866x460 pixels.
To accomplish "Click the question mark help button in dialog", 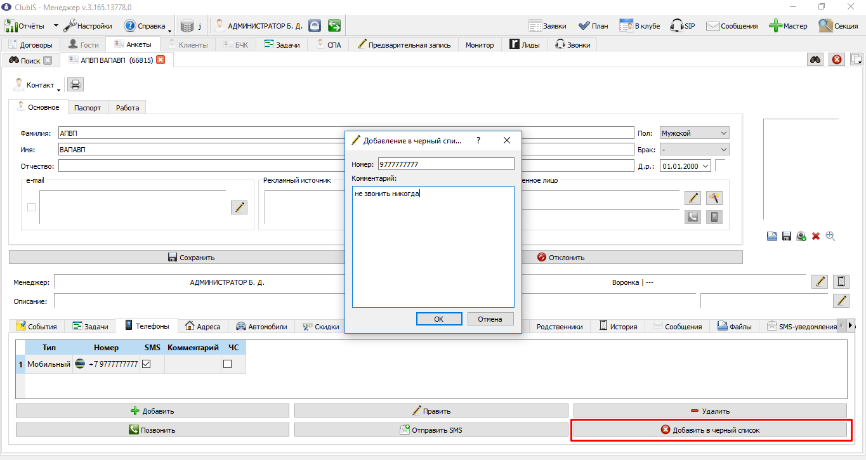I will click(x=478, y=140).
